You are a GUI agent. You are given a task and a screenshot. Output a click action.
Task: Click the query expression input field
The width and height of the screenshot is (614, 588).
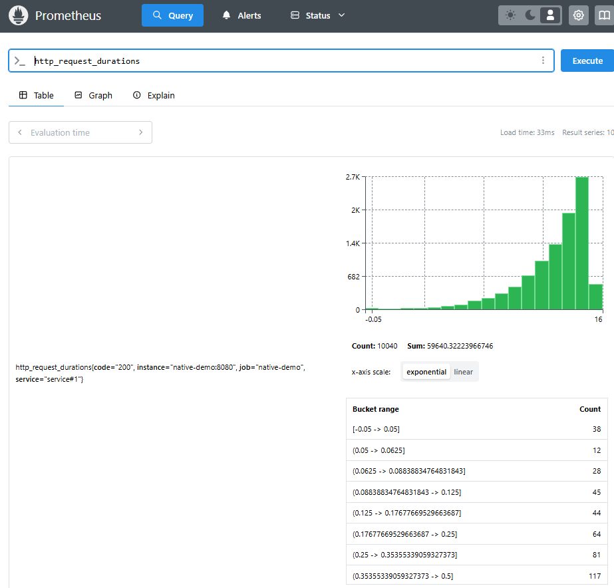[281, 61]
